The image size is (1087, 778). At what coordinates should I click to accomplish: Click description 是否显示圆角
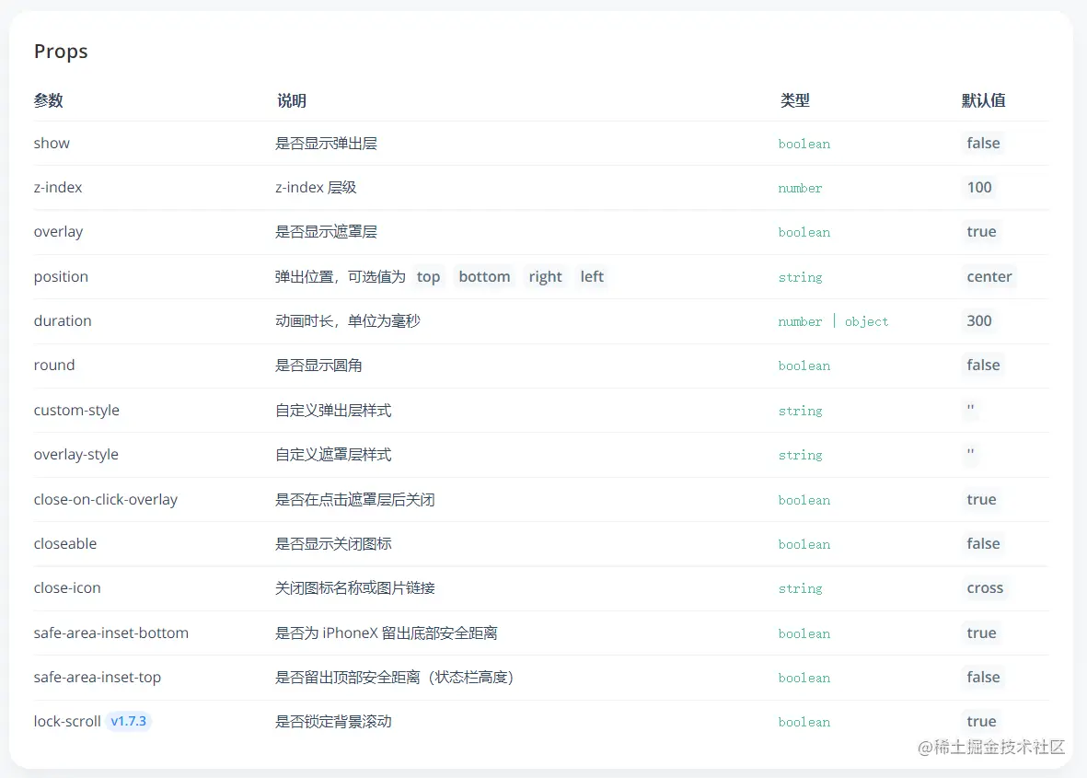click(318, 365)
